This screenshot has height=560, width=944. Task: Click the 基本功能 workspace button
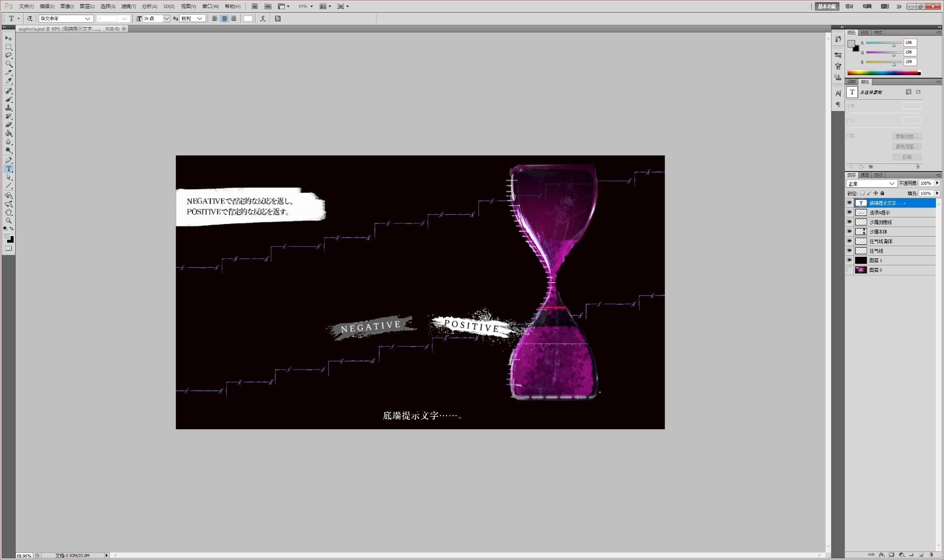[827, 7]
